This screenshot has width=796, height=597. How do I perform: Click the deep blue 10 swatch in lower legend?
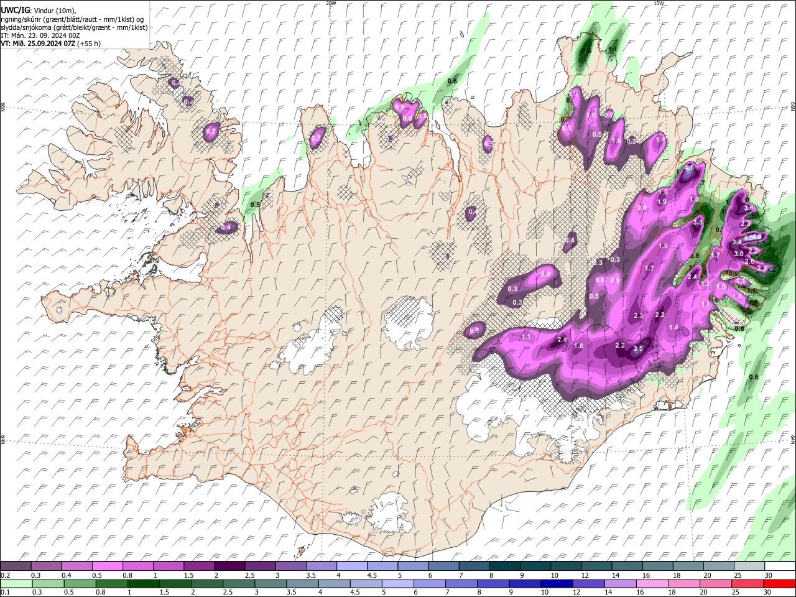(557, 583)
